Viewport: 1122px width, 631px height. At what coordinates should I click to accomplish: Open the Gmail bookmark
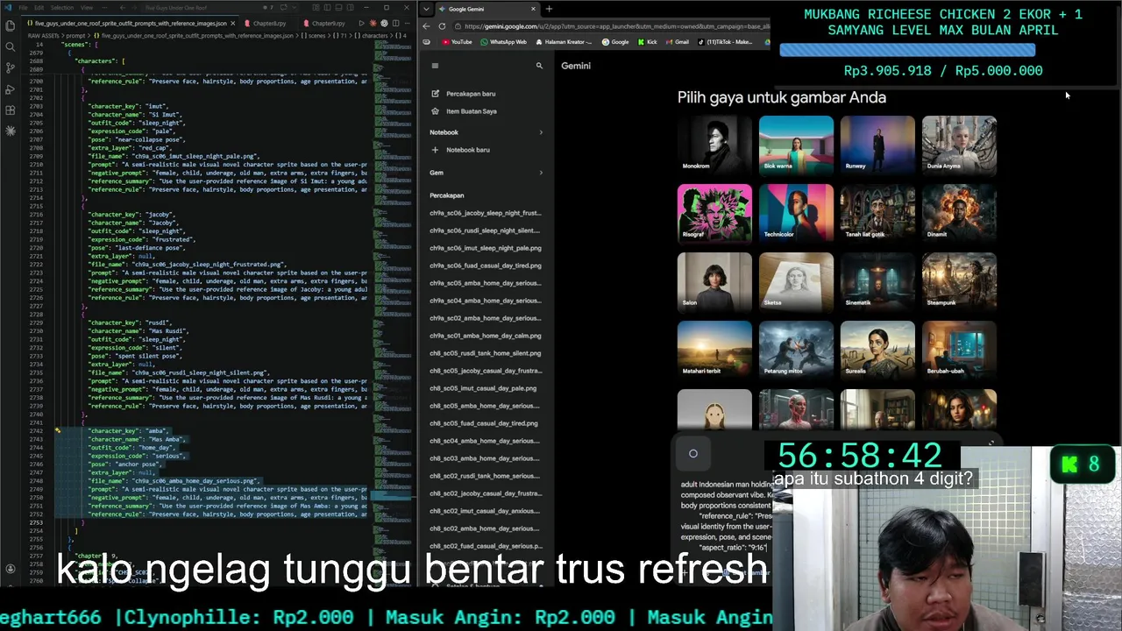677,42
